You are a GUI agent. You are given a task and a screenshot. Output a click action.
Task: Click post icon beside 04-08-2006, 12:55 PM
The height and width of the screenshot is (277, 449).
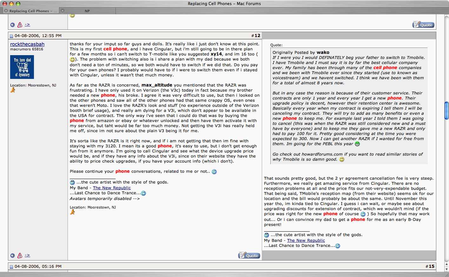pyautogui.click(x=11, y=36)
